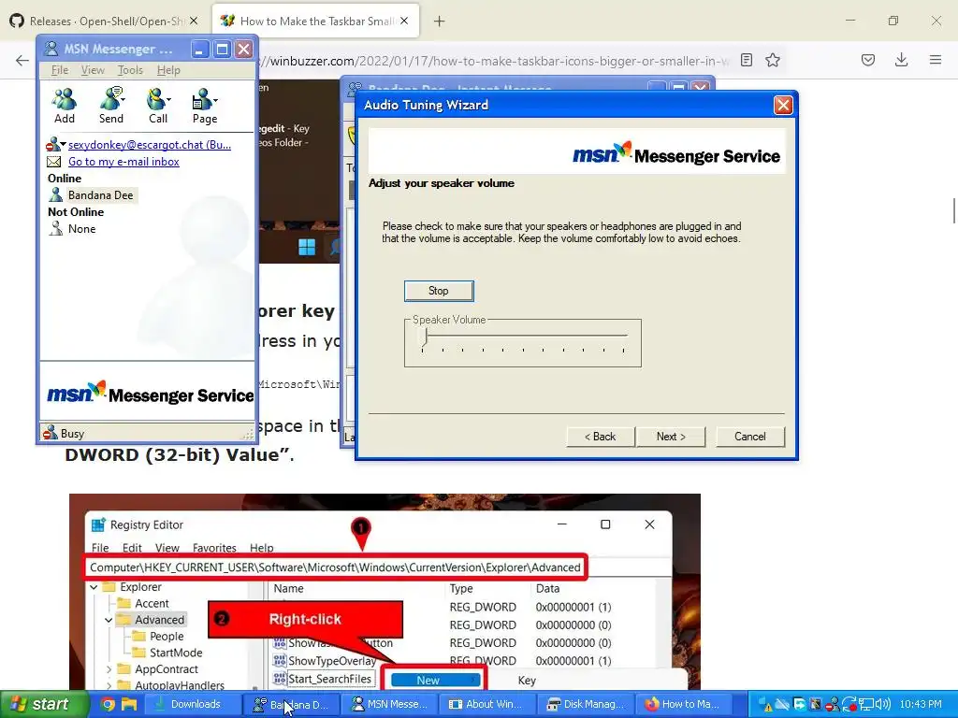Open the sexydonkey@escargot.chat account link

(150, 145)
